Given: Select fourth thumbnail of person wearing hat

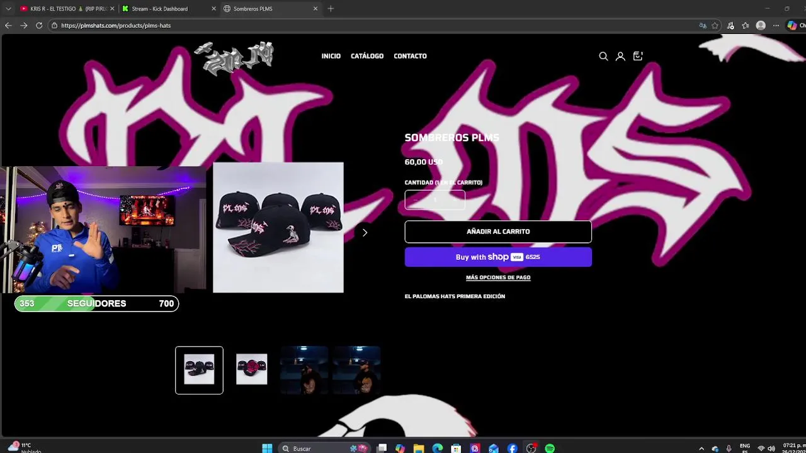Looking at the screenshot, I should coord(356,370).
